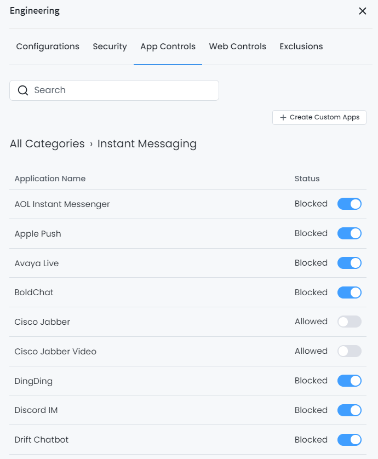The image size is (378, 459).
Task: Toggle Drift Chatbot to Allowed
Action: (x=349, y=440)
